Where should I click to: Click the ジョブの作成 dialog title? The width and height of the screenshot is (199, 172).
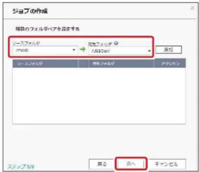tap(30, 11)
